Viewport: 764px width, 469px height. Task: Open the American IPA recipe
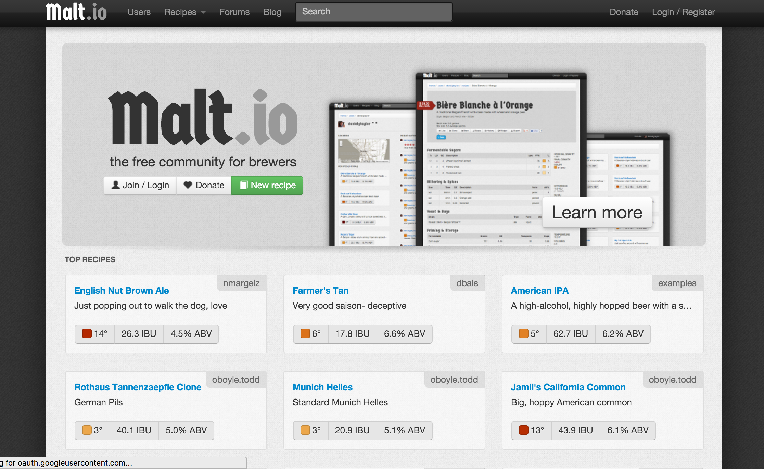(540, 290)
